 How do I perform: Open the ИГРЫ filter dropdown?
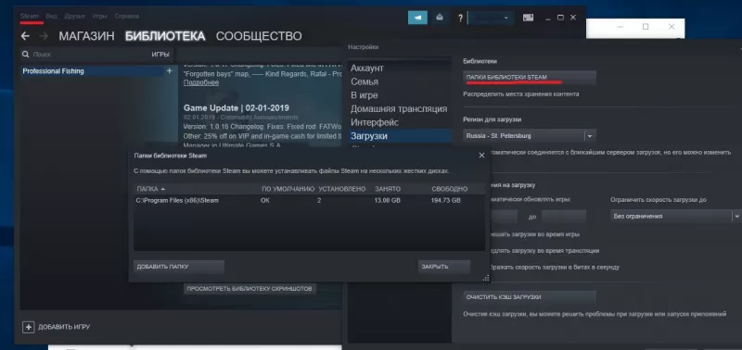click(160, 55)
